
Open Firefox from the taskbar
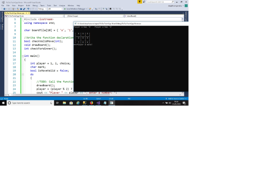click(x=91, y=103)
